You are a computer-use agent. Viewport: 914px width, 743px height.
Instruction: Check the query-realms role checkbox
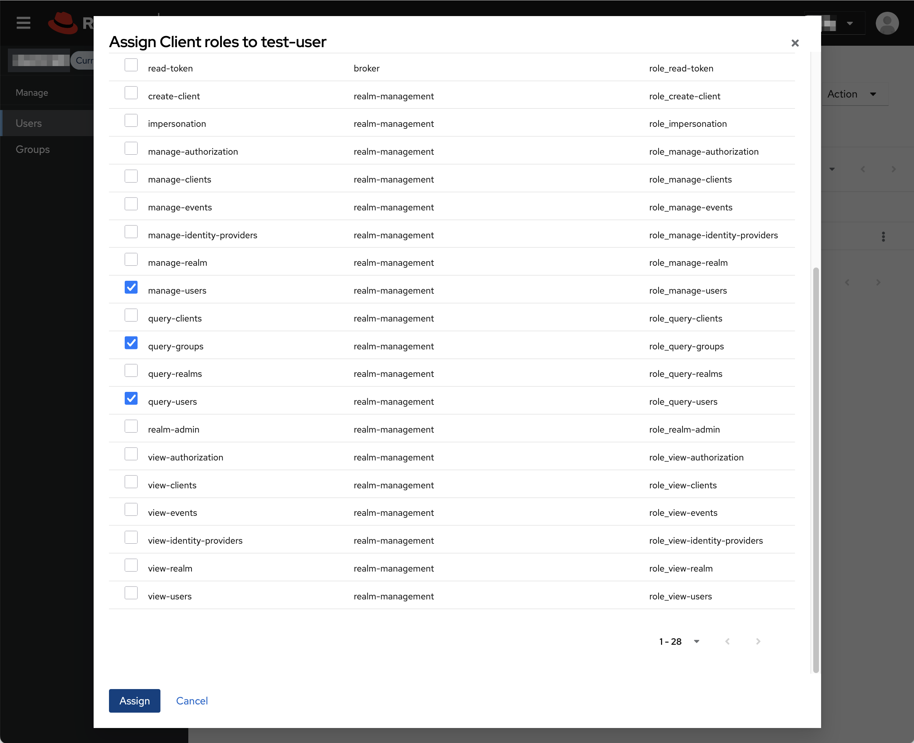point(131,371)
